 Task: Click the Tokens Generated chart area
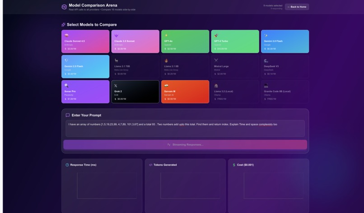tap(190, 185)
